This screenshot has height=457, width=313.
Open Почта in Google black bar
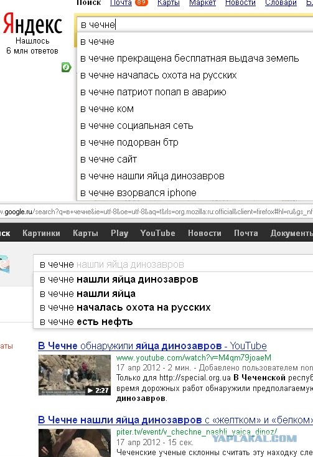(x=246, y=233)
